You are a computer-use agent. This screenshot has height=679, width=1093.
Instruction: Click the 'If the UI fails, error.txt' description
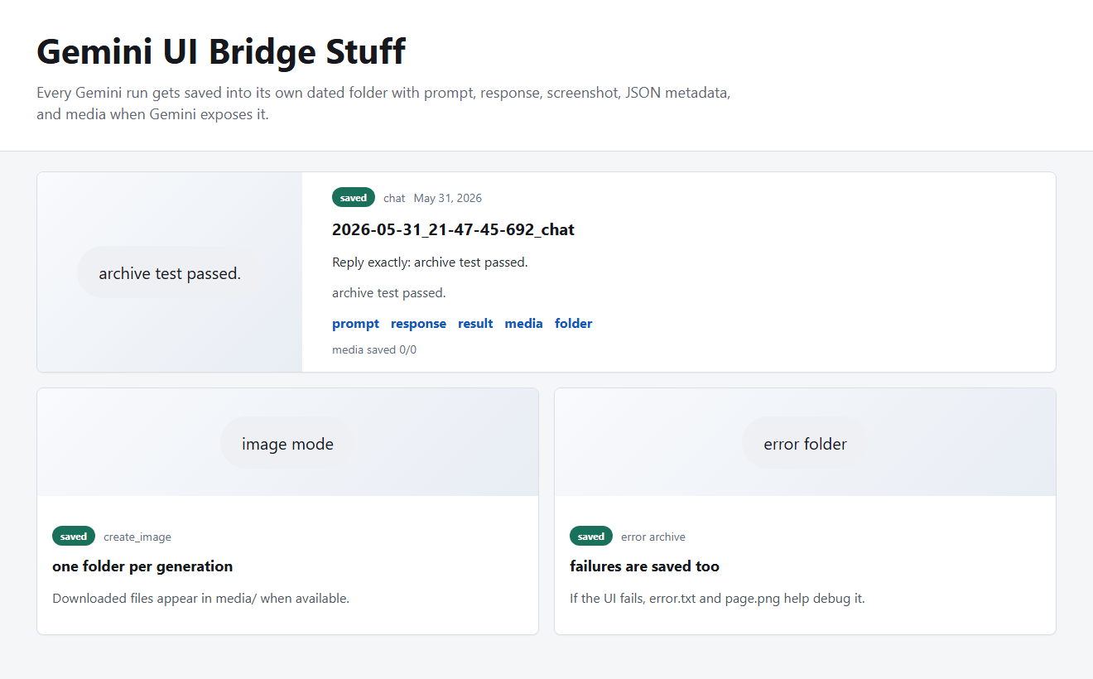coord(717,598)
